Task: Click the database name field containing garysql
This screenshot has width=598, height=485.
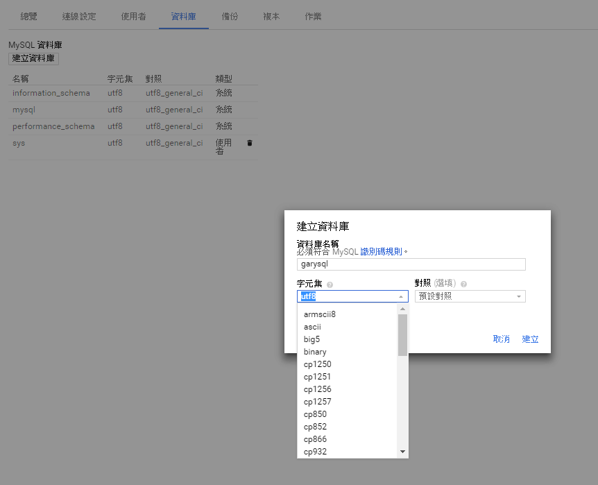Action: [411, 264]
